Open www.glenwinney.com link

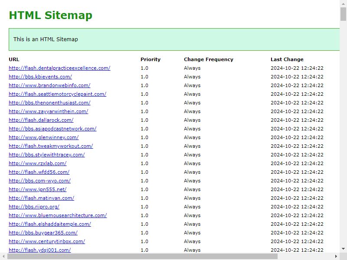44,137
